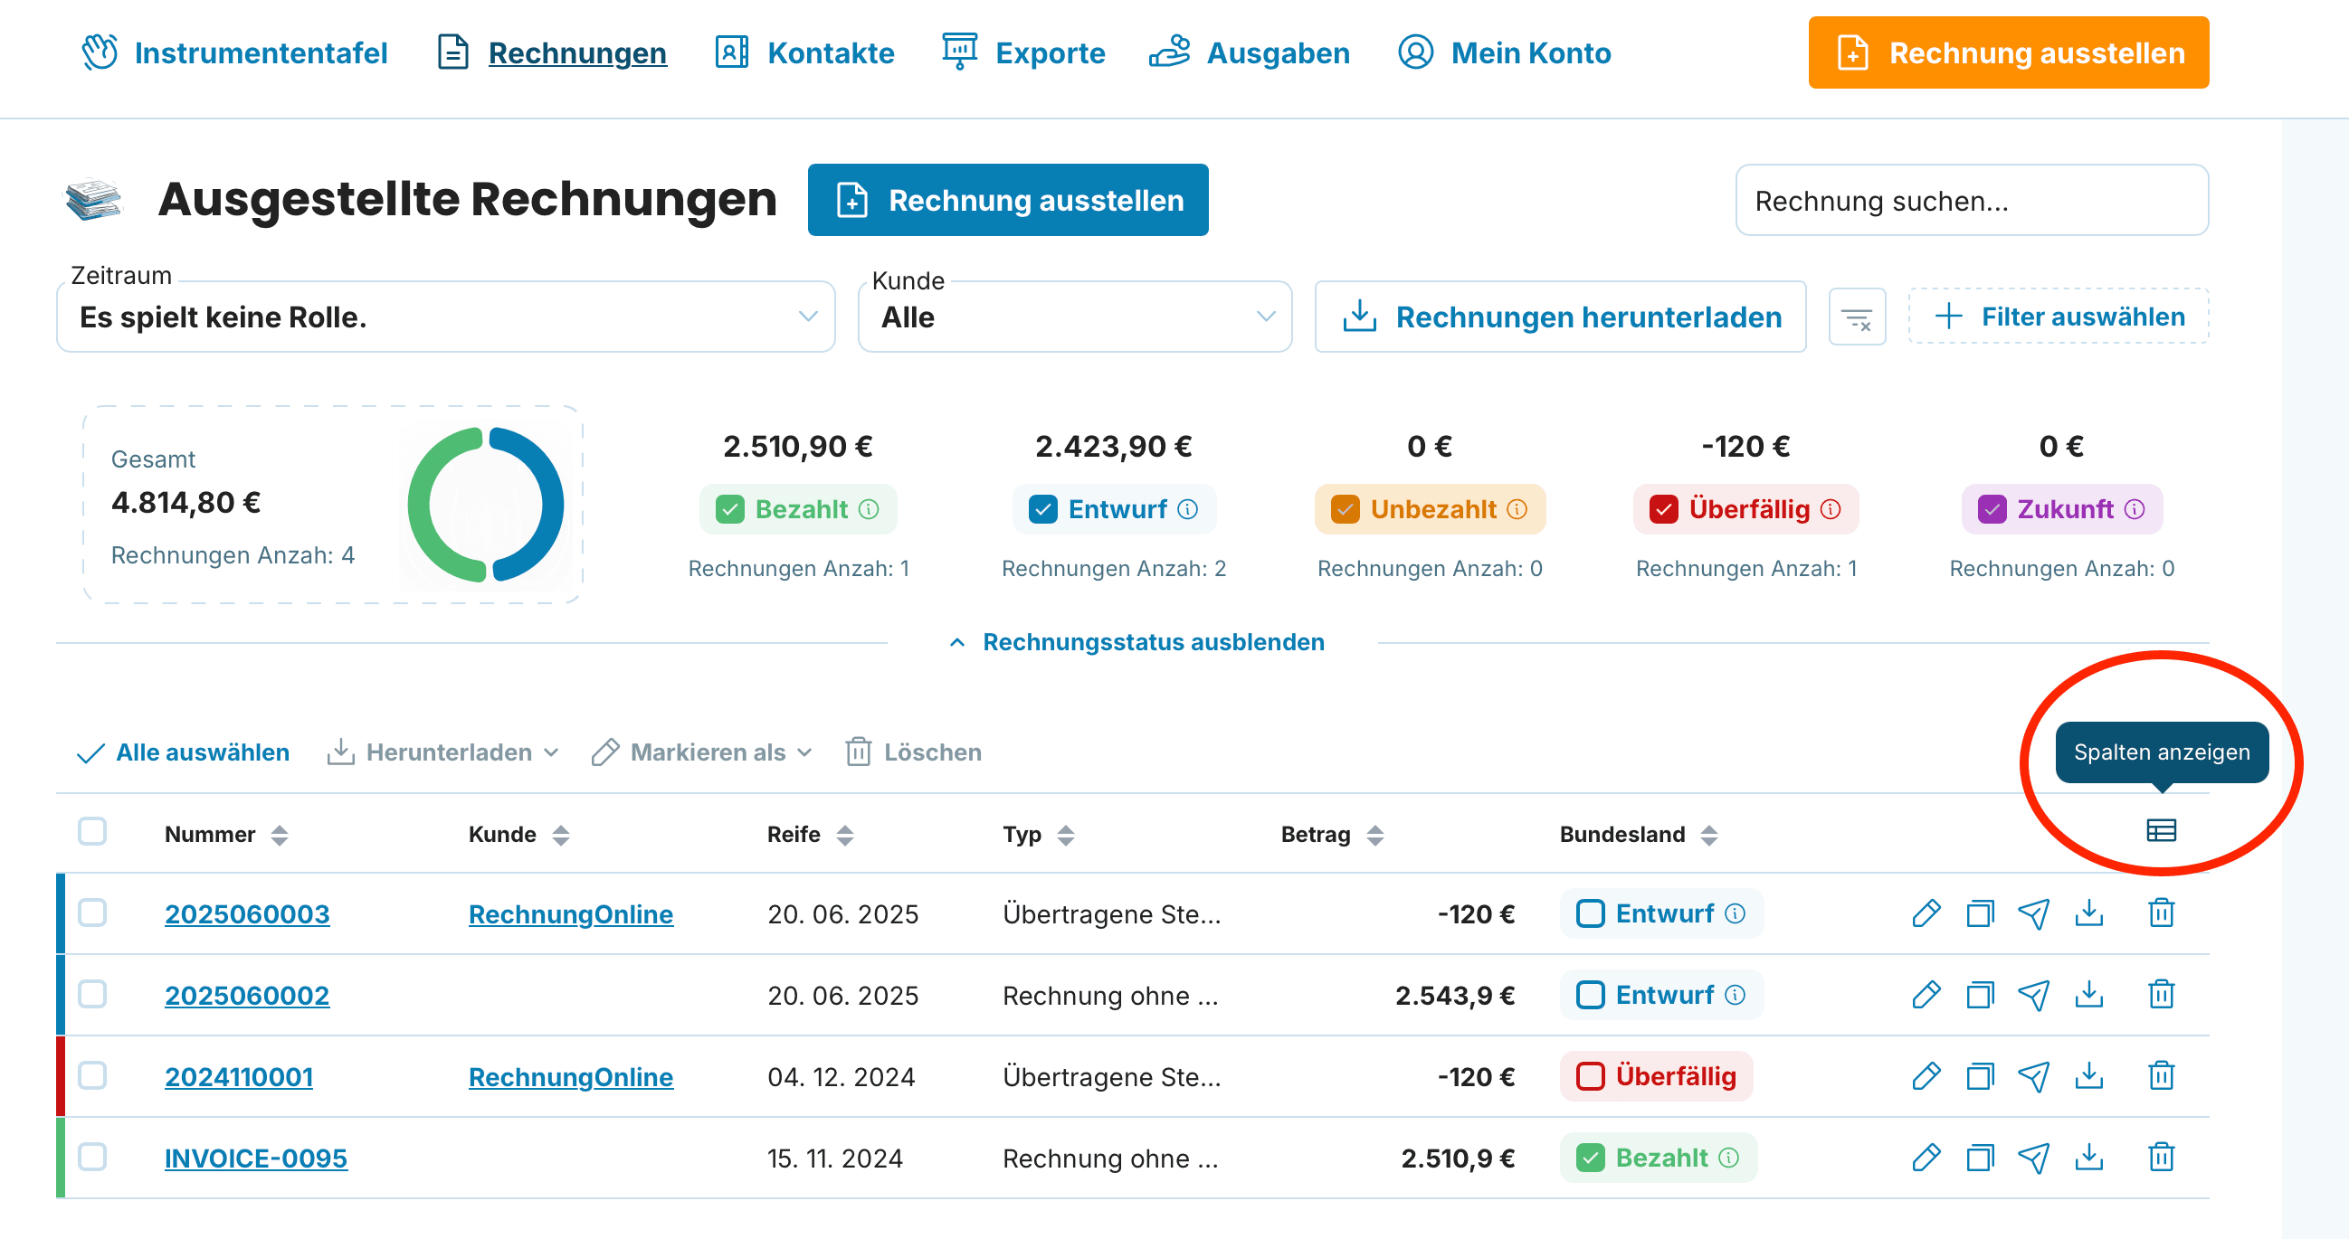Open Exporte in top navigation

(x=1023, y=52)
